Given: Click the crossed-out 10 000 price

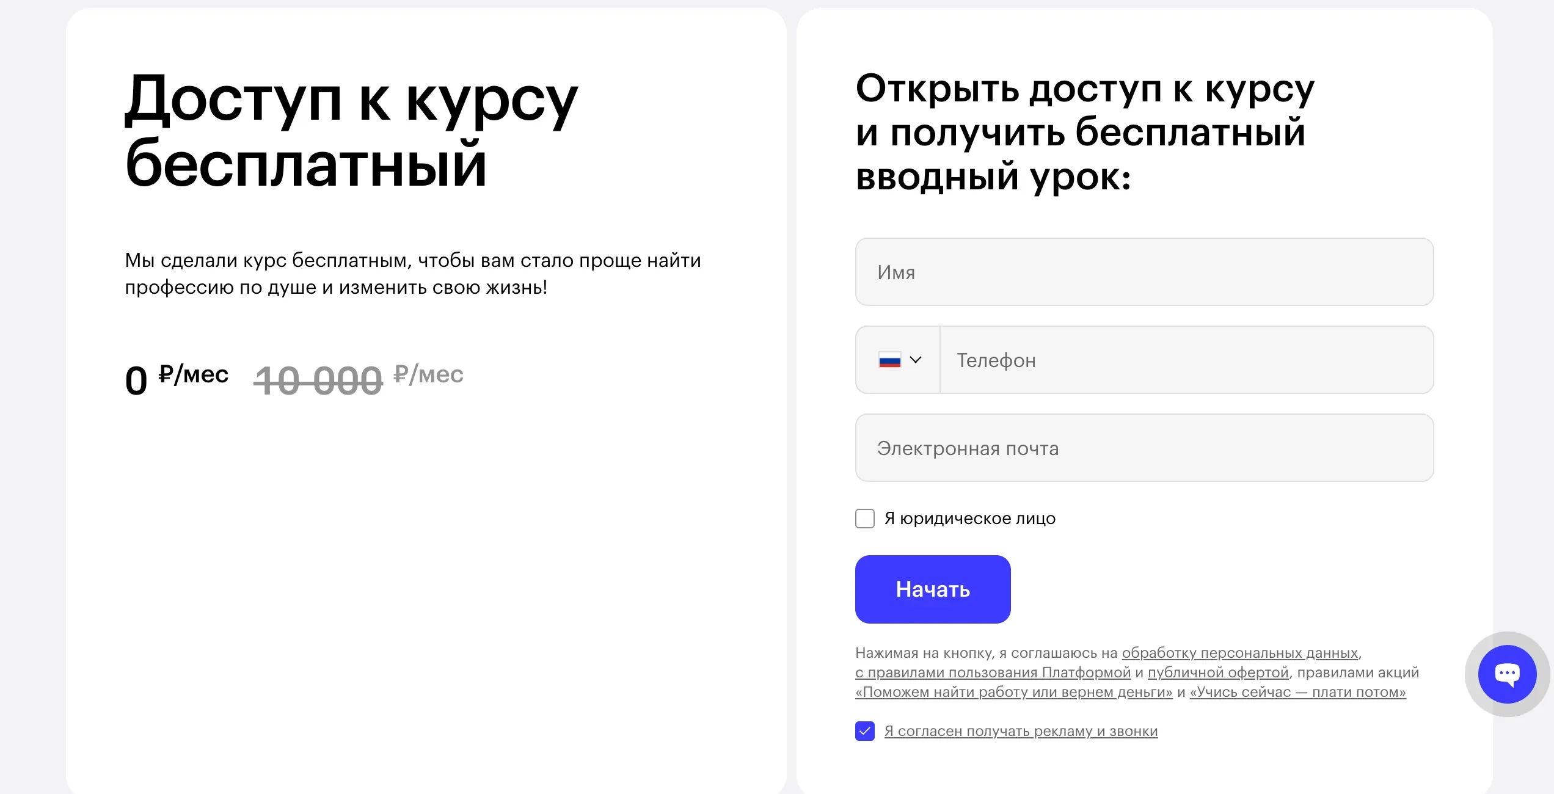Looking at the screenshot, I should (318, 381).
